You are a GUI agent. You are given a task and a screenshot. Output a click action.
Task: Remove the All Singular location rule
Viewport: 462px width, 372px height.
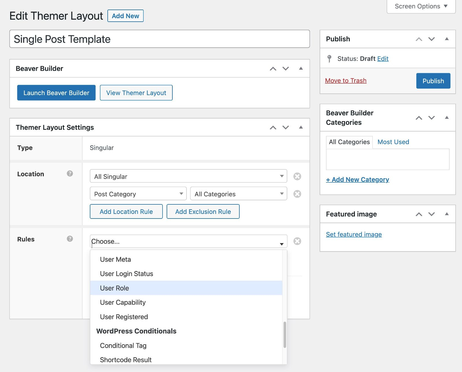tap(297, 176)
